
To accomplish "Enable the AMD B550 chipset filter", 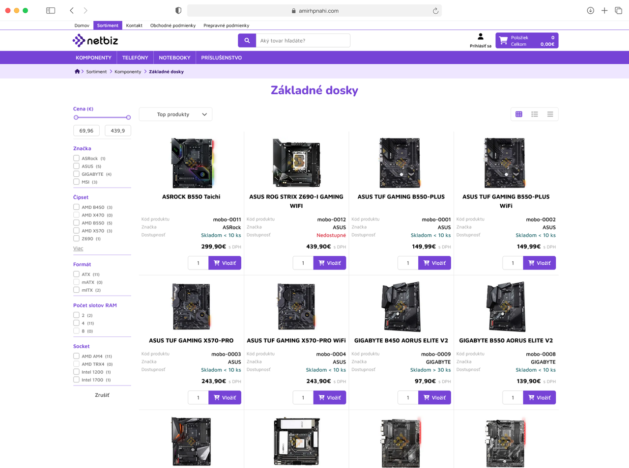I will tap(77, 223).
